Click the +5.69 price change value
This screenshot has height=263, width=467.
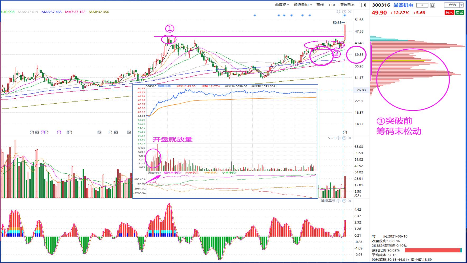(x=419, y=13)
